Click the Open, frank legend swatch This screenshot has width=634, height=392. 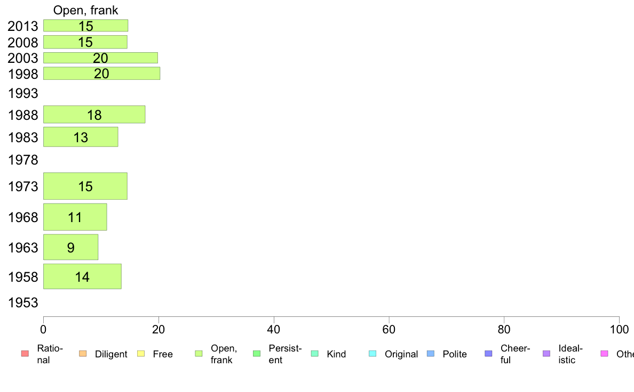tap(199, 354)
